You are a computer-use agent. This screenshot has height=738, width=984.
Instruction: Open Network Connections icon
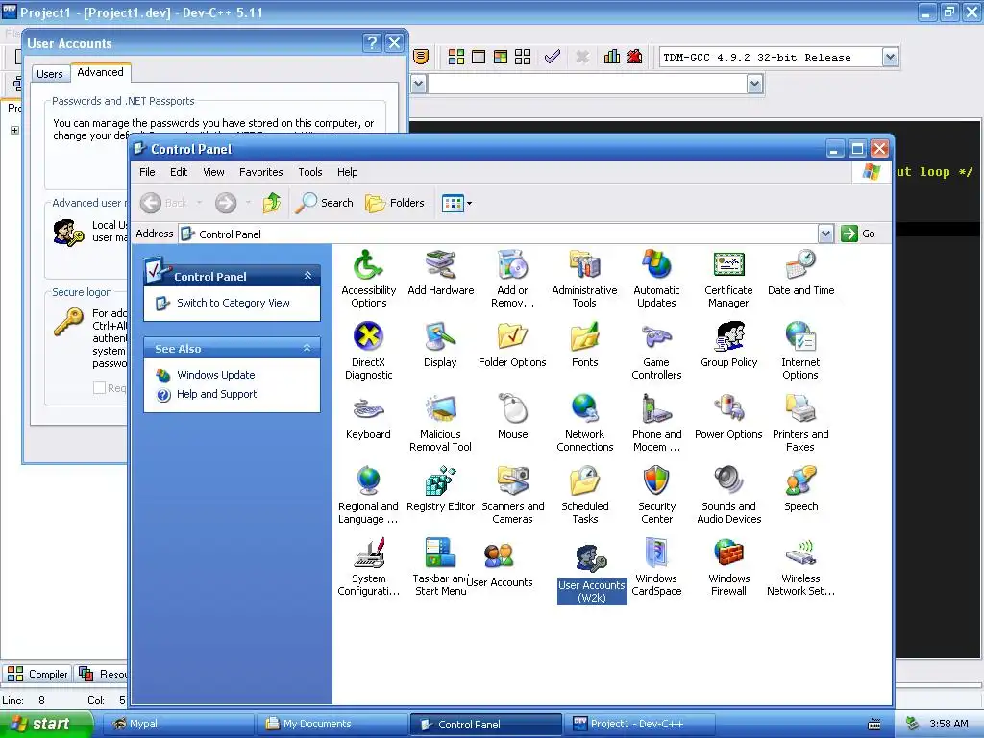pyautogui.click(x=585, y=423)
